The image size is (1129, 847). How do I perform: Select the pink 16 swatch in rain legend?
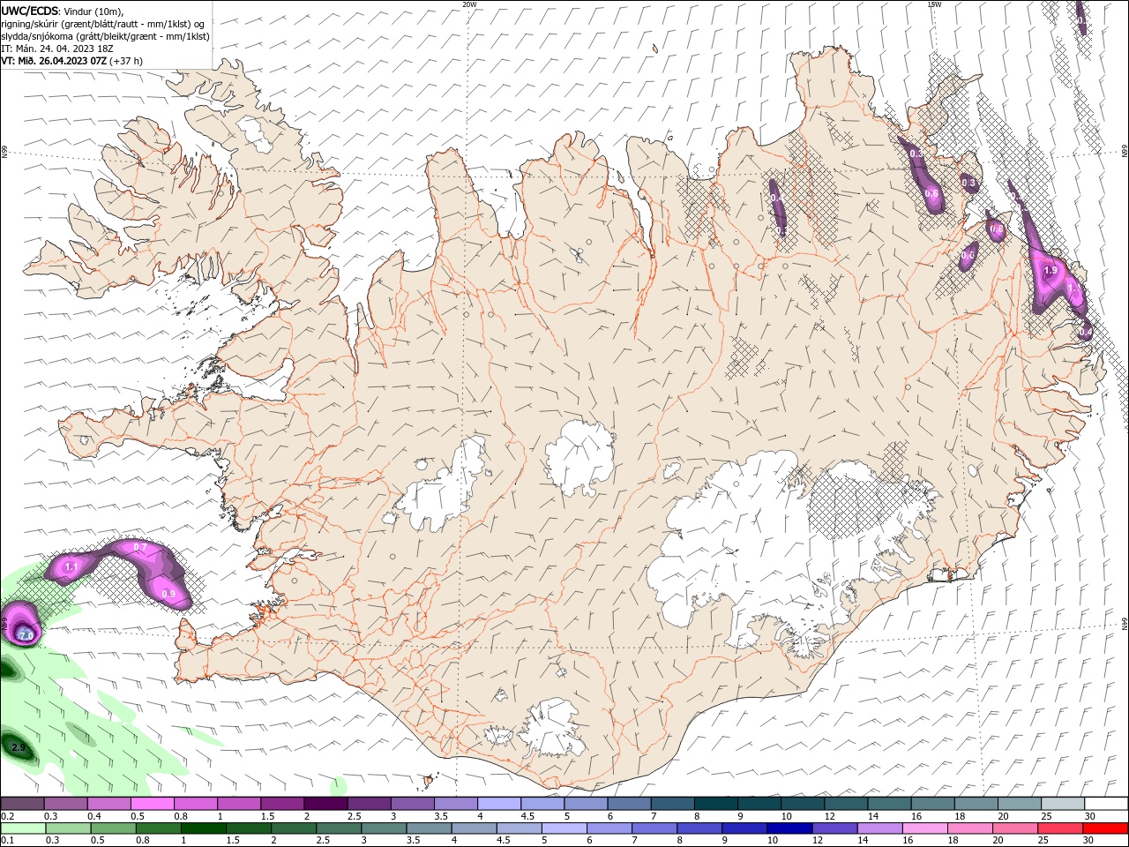924,828
